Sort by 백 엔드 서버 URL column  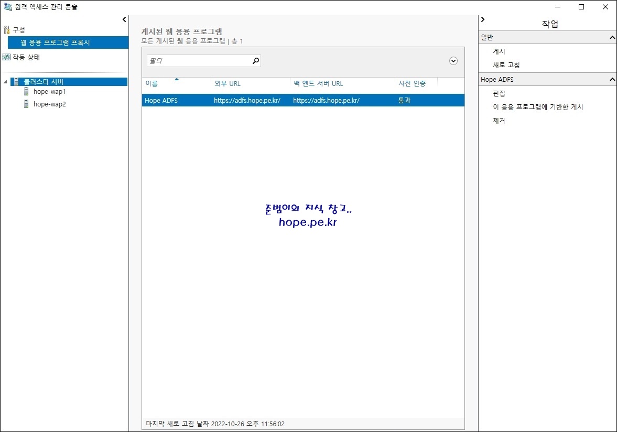[318, 83]
